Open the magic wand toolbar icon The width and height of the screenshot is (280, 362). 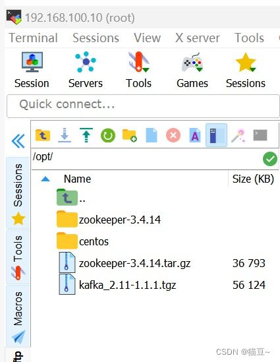[x=238, y=135]
